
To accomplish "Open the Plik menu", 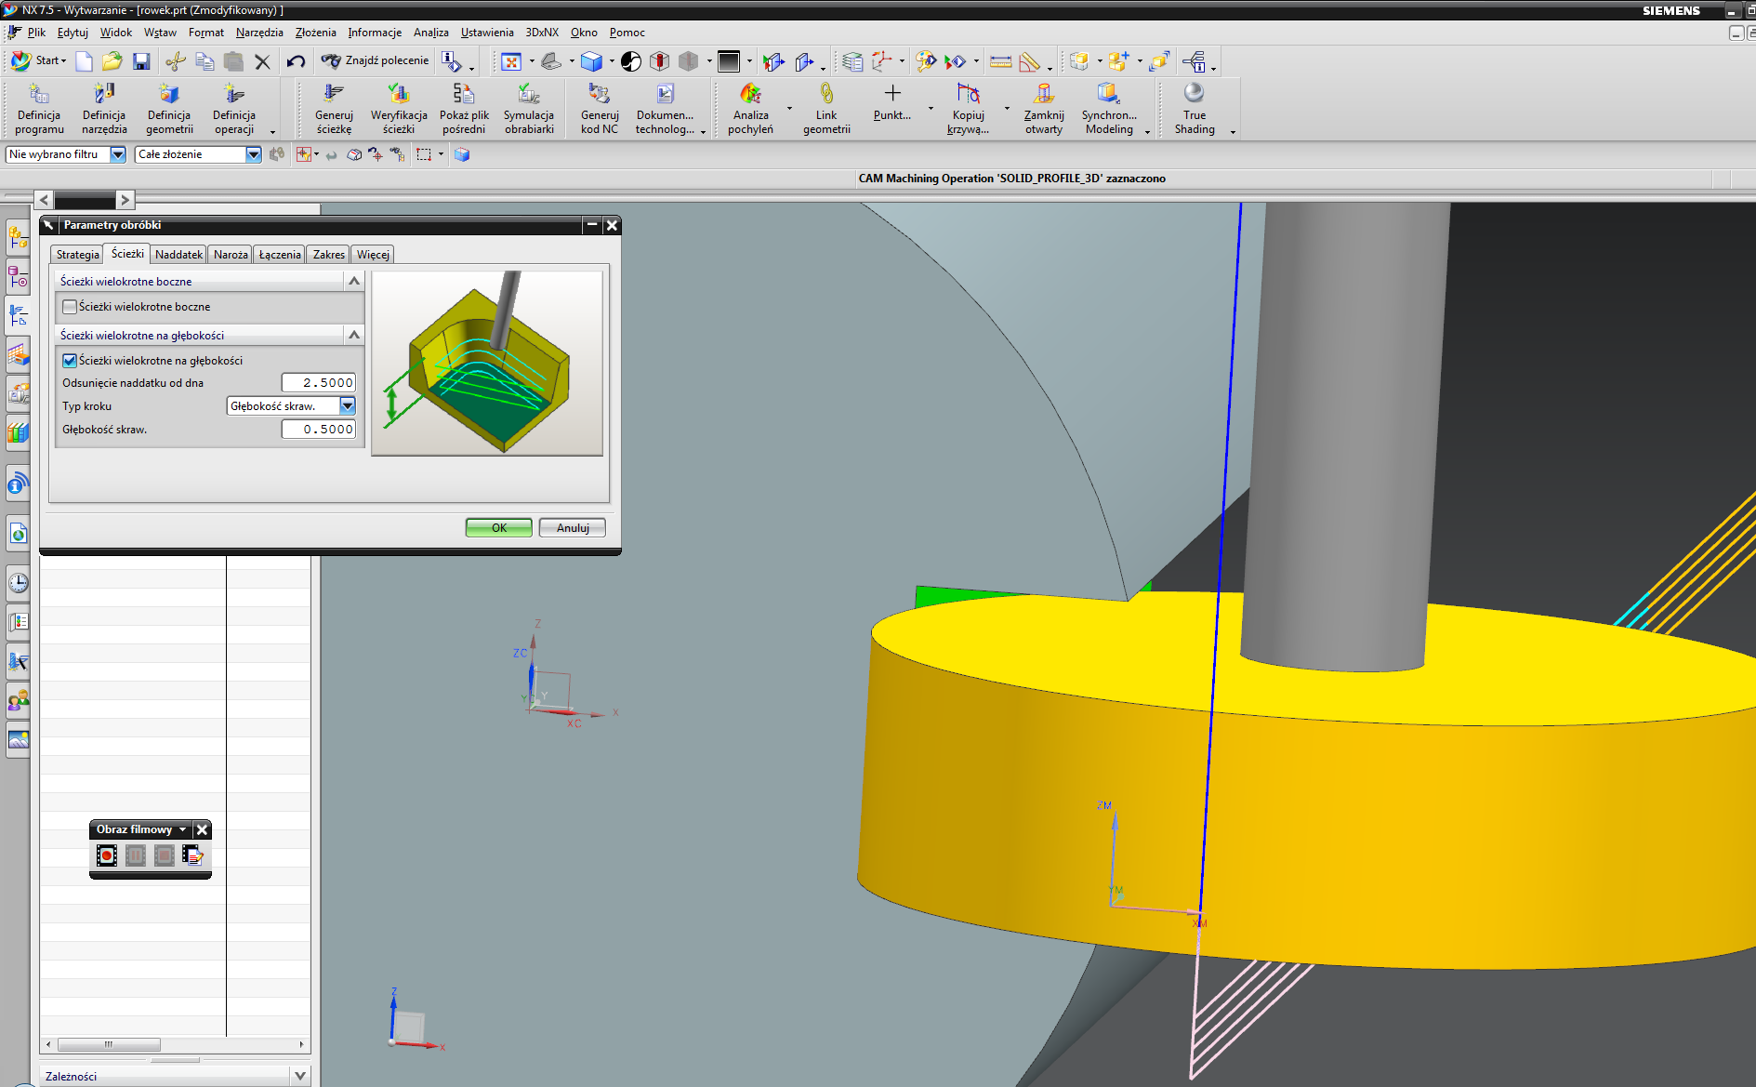I will [x=36, y=33].
